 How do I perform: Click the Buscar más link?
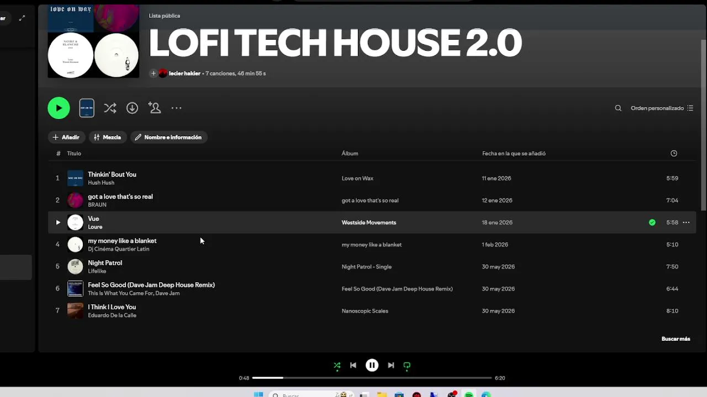pyautogui.click(x=676, y=339)
